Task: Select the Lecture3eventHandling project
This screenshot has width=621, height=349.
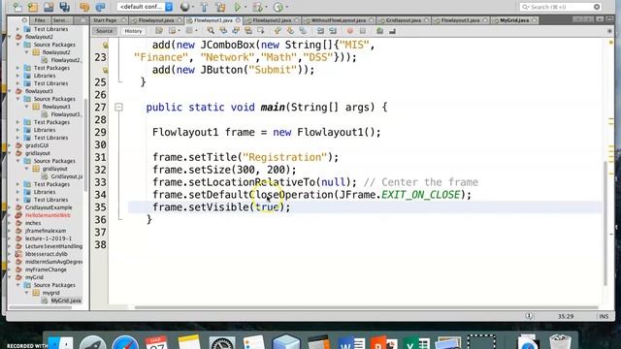Action: (53, 246)
